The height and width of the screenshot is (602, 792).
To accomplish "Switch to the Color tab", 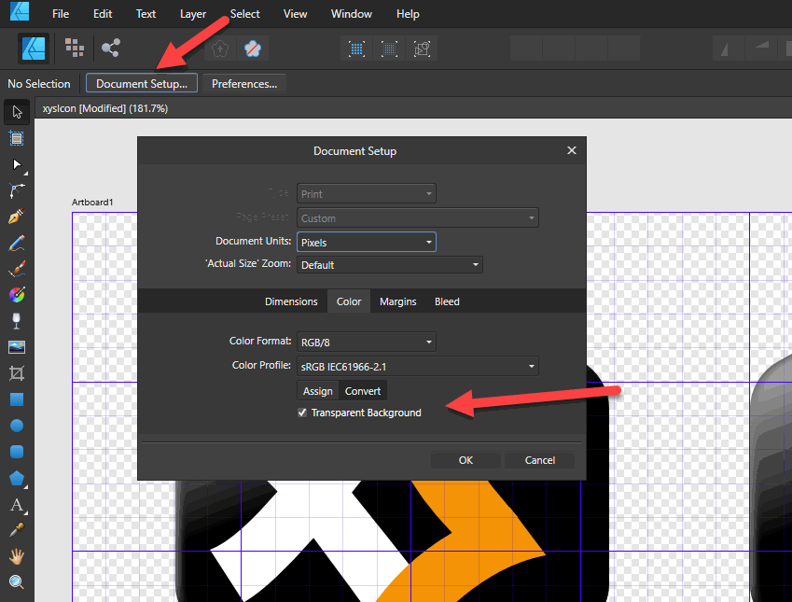I will pyautogui.click(x=349, y=301).
